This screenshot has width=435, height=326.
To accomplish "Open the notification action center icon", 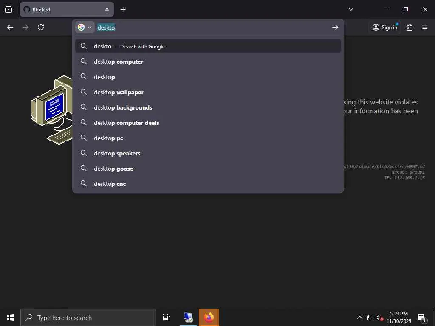I will [x=421, y=318].
